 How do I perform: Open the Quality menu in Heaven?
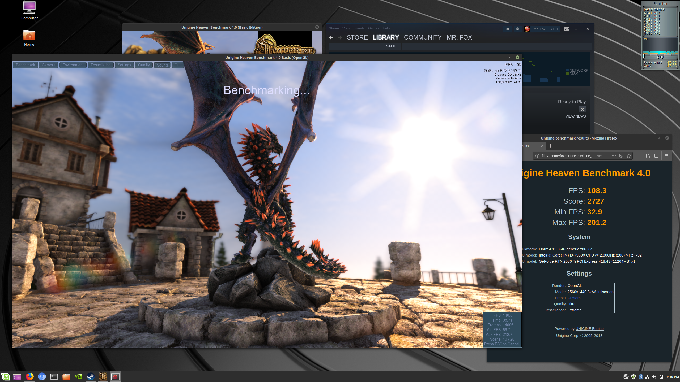(144, 65)
